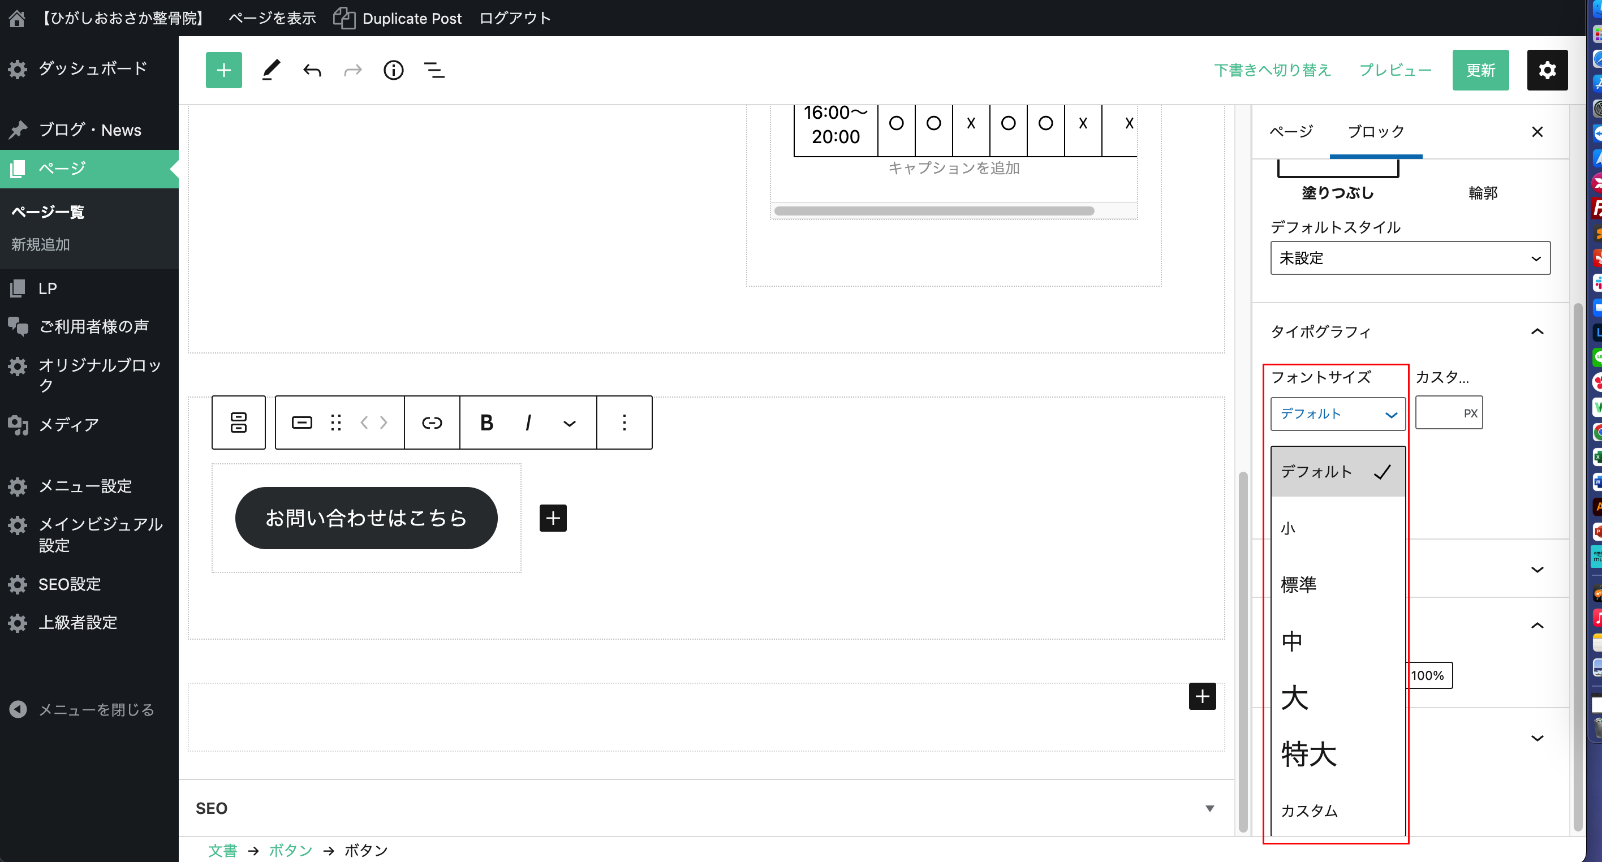Screen dimensions: 1602x862
Task: Open the document details info icon
Action: click(x=393, y=70)
